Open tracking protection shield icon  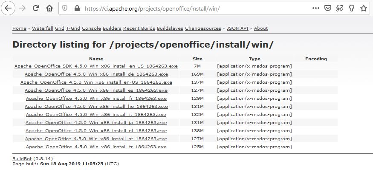click(x=65, y=8)
